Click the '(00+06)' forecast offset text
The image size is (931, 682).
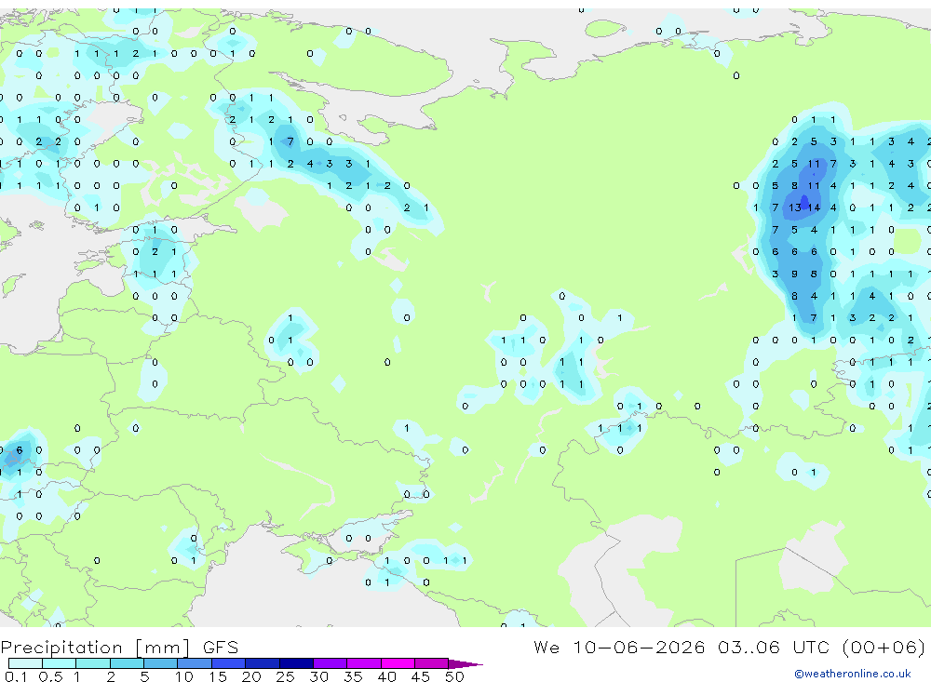pos(884,647)
